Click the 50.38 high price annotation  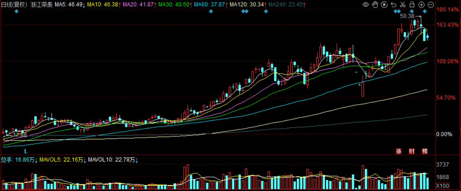pos(407,16)
